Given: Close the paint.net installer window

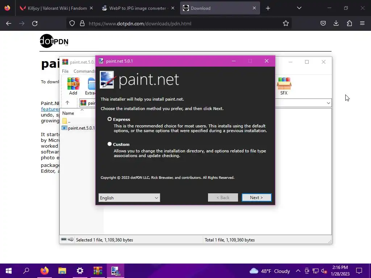Looking at the screenshot, I should point(267,61).
